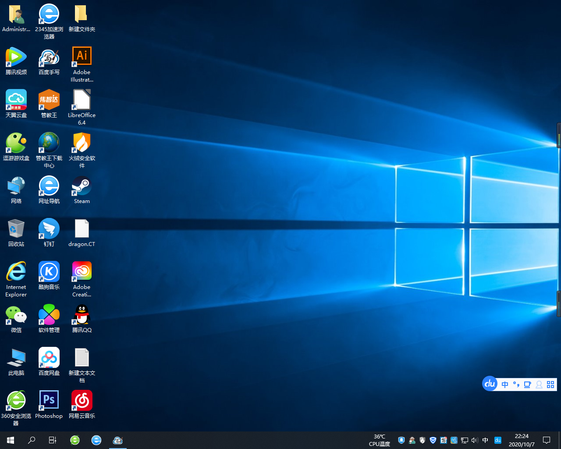561x449 pixels.
Task: Click the avatar person tray icon
Action: 412,440
